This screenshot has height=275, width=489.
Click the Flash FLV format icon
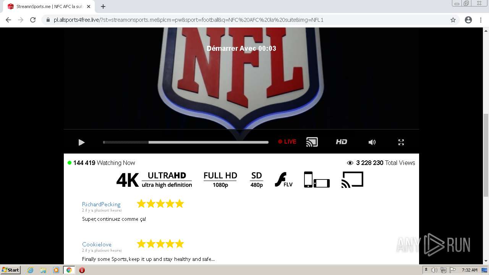click(283, 180)
